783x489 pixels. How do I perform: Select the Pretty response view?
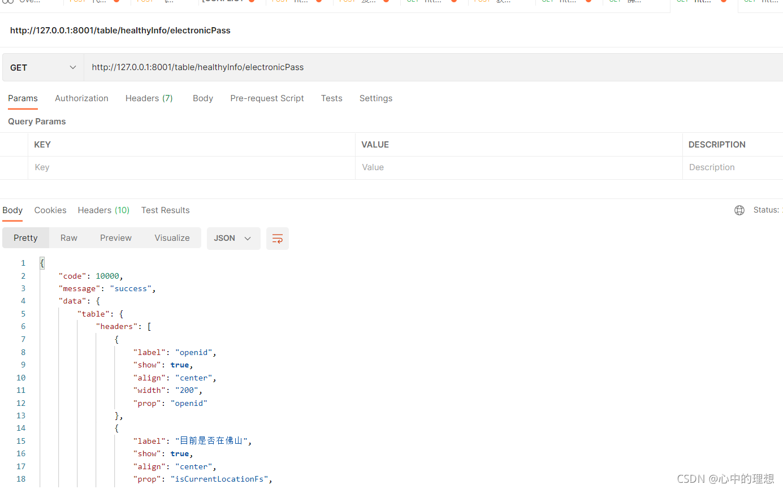[25, 237]
